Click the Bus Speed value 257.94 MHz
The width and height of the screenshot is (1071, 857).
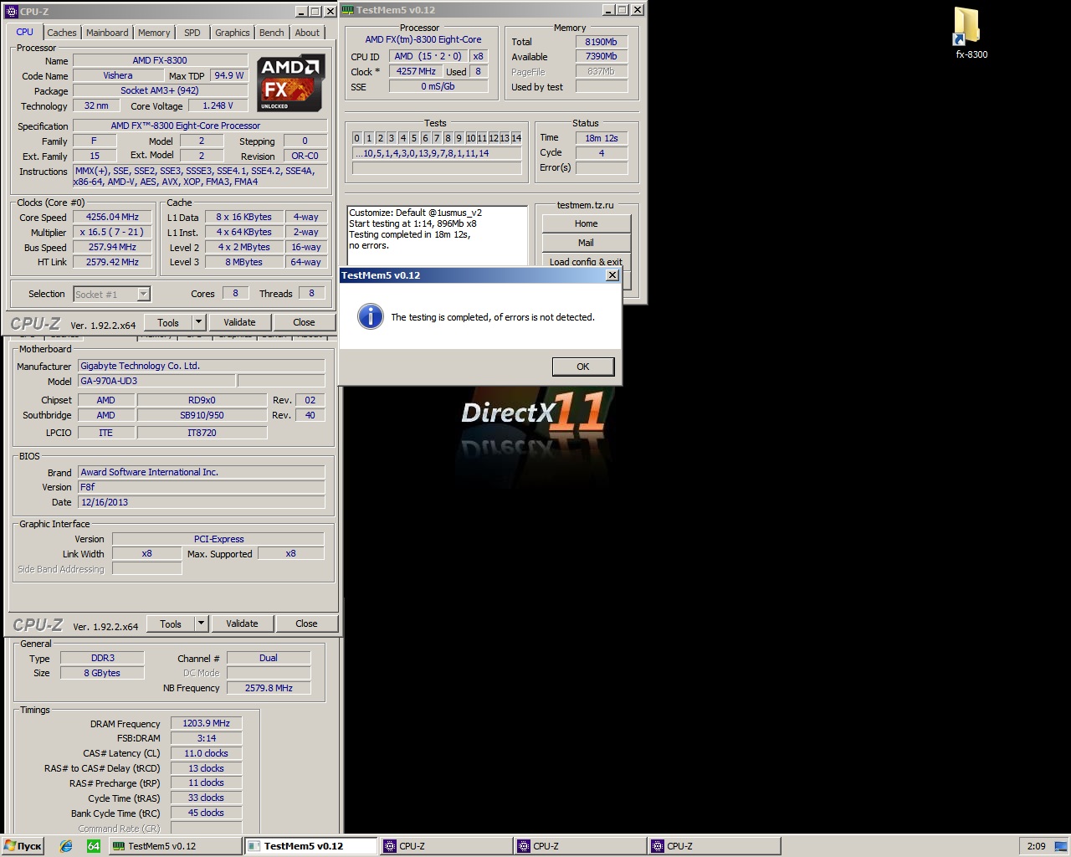click(x=112, y=247)
